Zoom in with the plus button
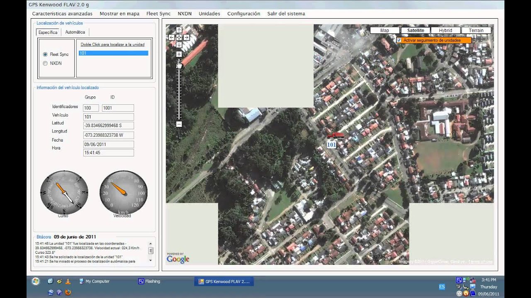The height and width of the screenshot is (298, 531). (179, 54)
